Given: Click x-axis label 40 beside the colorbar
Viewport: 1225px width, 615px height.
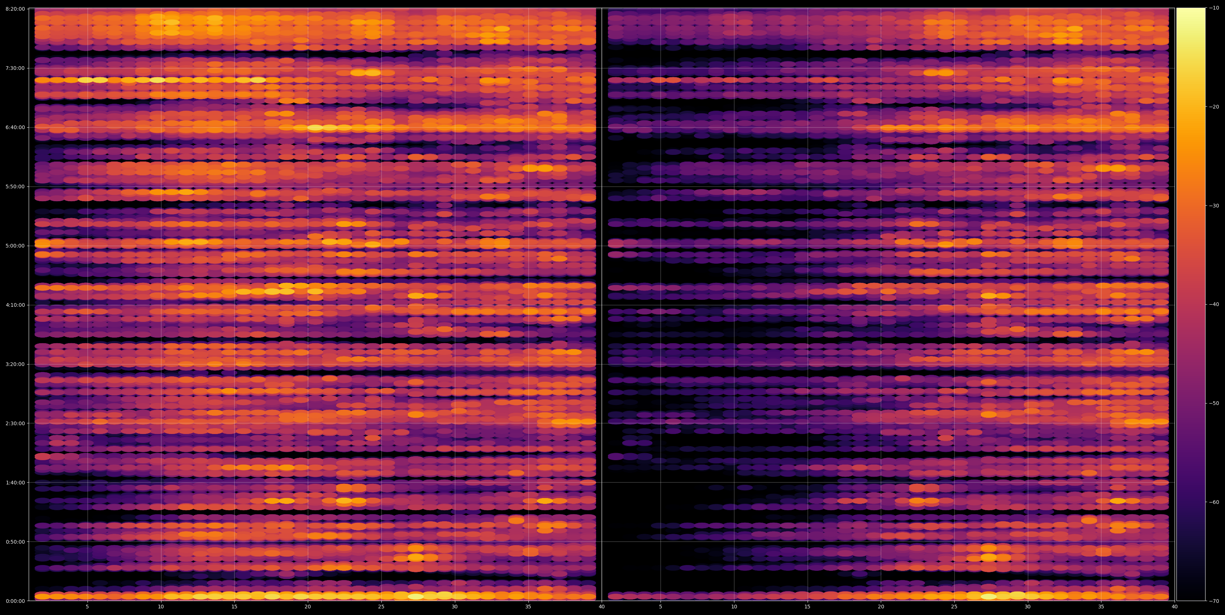Looking at the screenshot, I should point(1175,607).
